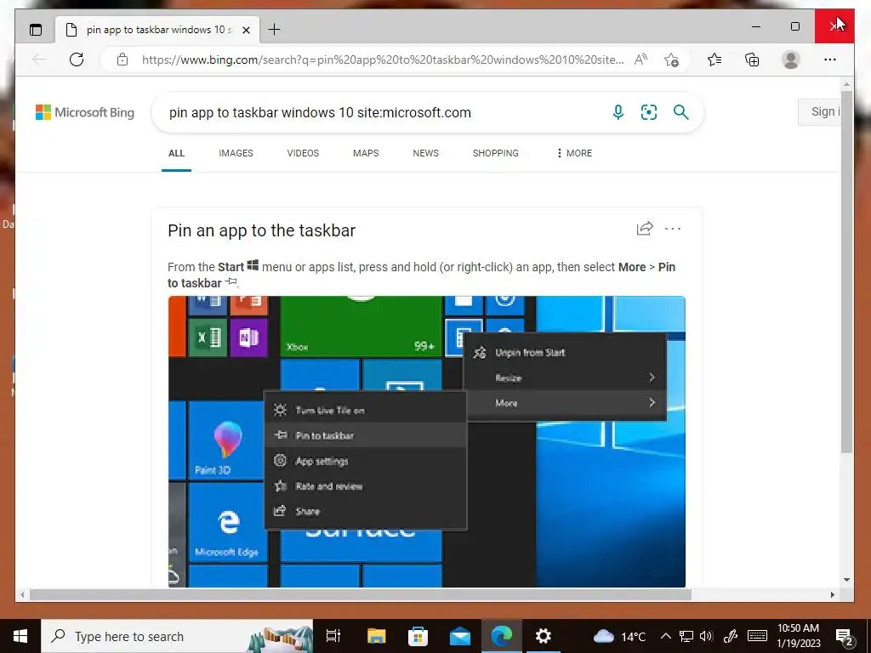Open 'Pin an app to the taskbar' heading
The image size is (871, 653).
point(262,230)
